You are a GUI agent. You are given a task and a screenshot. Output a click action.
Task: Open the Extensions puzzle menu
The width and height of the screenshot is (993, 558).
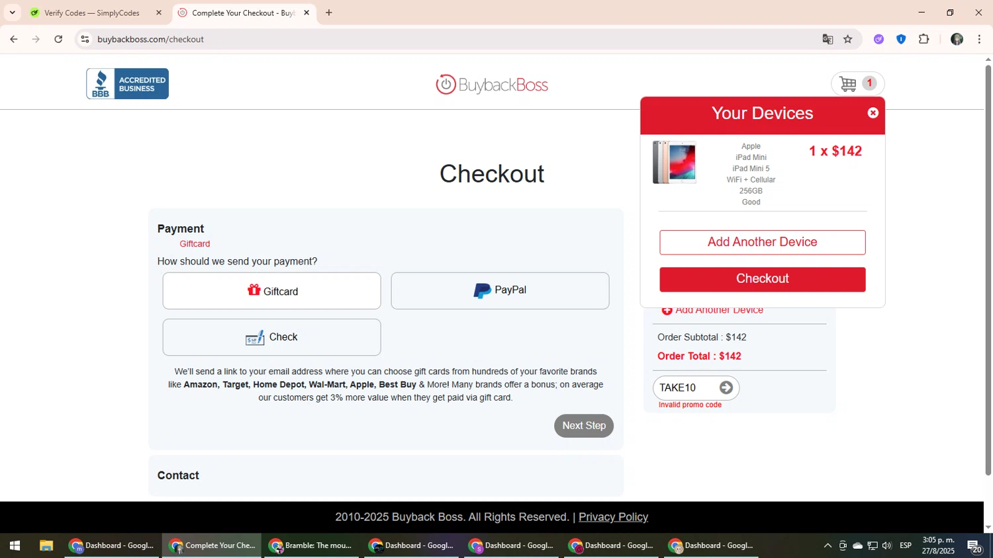[924, 39]
